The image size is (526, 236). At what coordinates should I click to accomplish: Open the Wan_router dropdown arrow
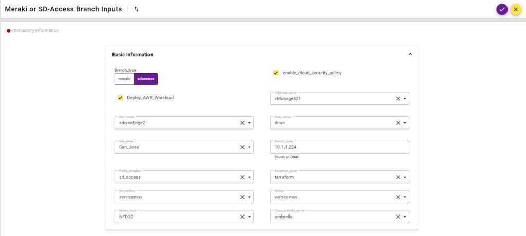tap(249, 123)
